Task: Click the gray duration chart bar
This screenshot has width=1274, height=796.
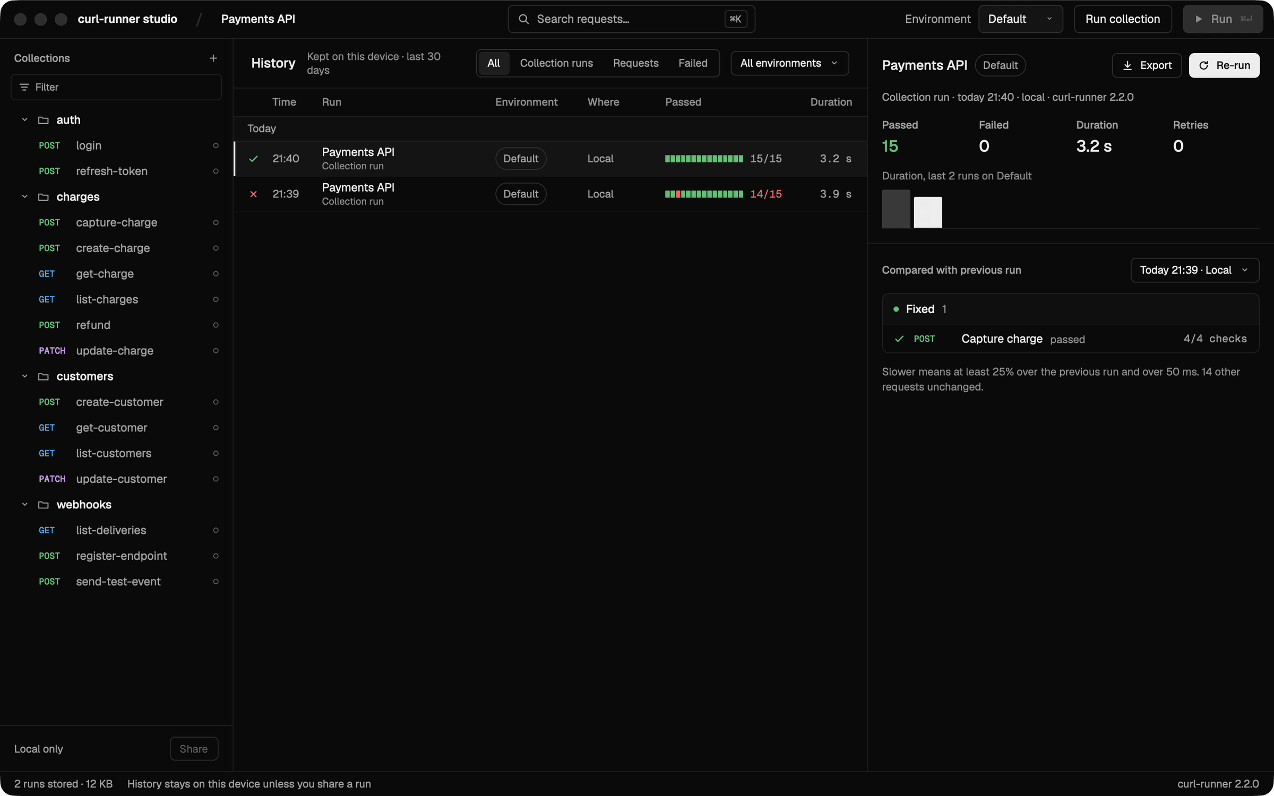Action: coord(896,209)
